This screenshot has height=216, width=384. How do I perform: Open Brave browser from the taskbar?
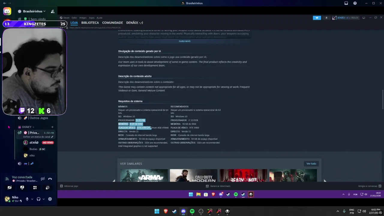pyautogui.click(x=166, y=211)
